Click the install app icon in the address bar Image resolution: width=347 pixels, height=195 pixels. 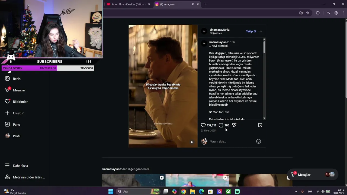[301, 13]
